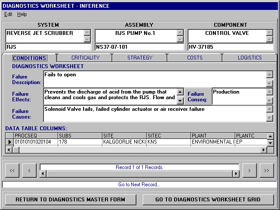Select the data table row marker arrow
The image size is (280, 210).
point(9,142)
